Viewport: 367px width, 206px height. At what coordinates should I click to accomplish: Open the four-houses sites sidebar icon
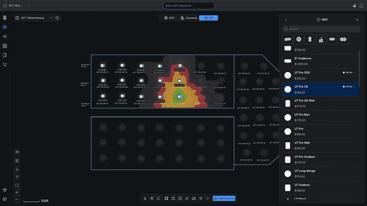pos(5,46)
